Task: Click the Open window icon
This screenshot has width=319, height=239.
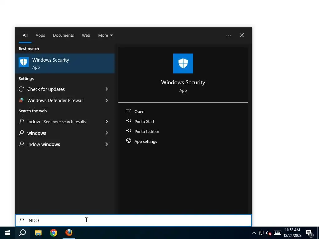Action: click(128, 111)
